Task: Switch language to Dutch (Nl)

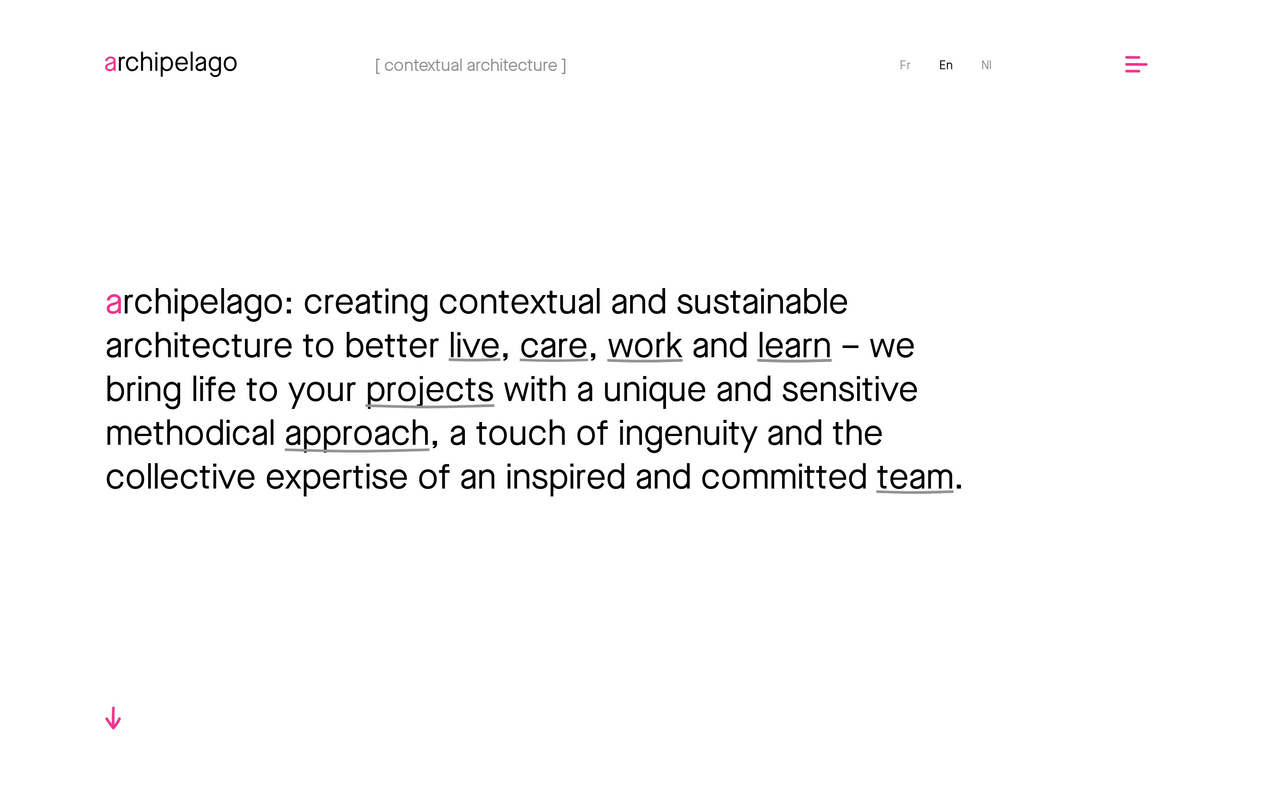Action: 985,65
